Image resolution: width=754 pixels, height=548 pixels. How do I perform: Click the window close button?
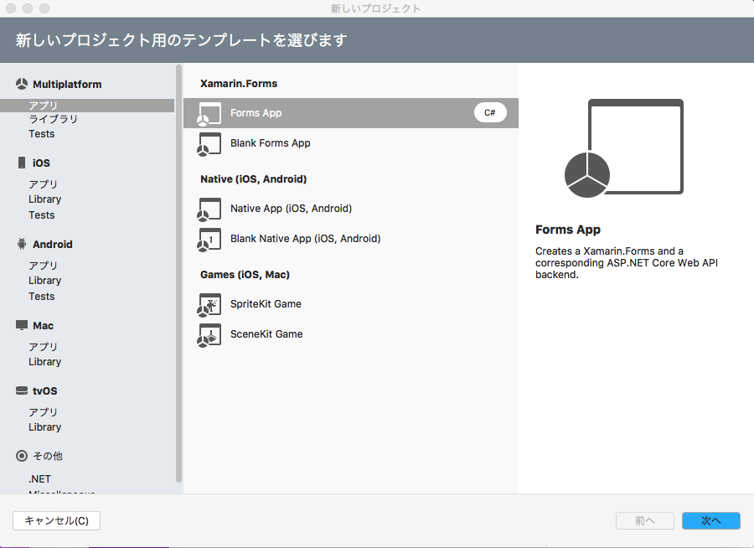pos(11,8)
